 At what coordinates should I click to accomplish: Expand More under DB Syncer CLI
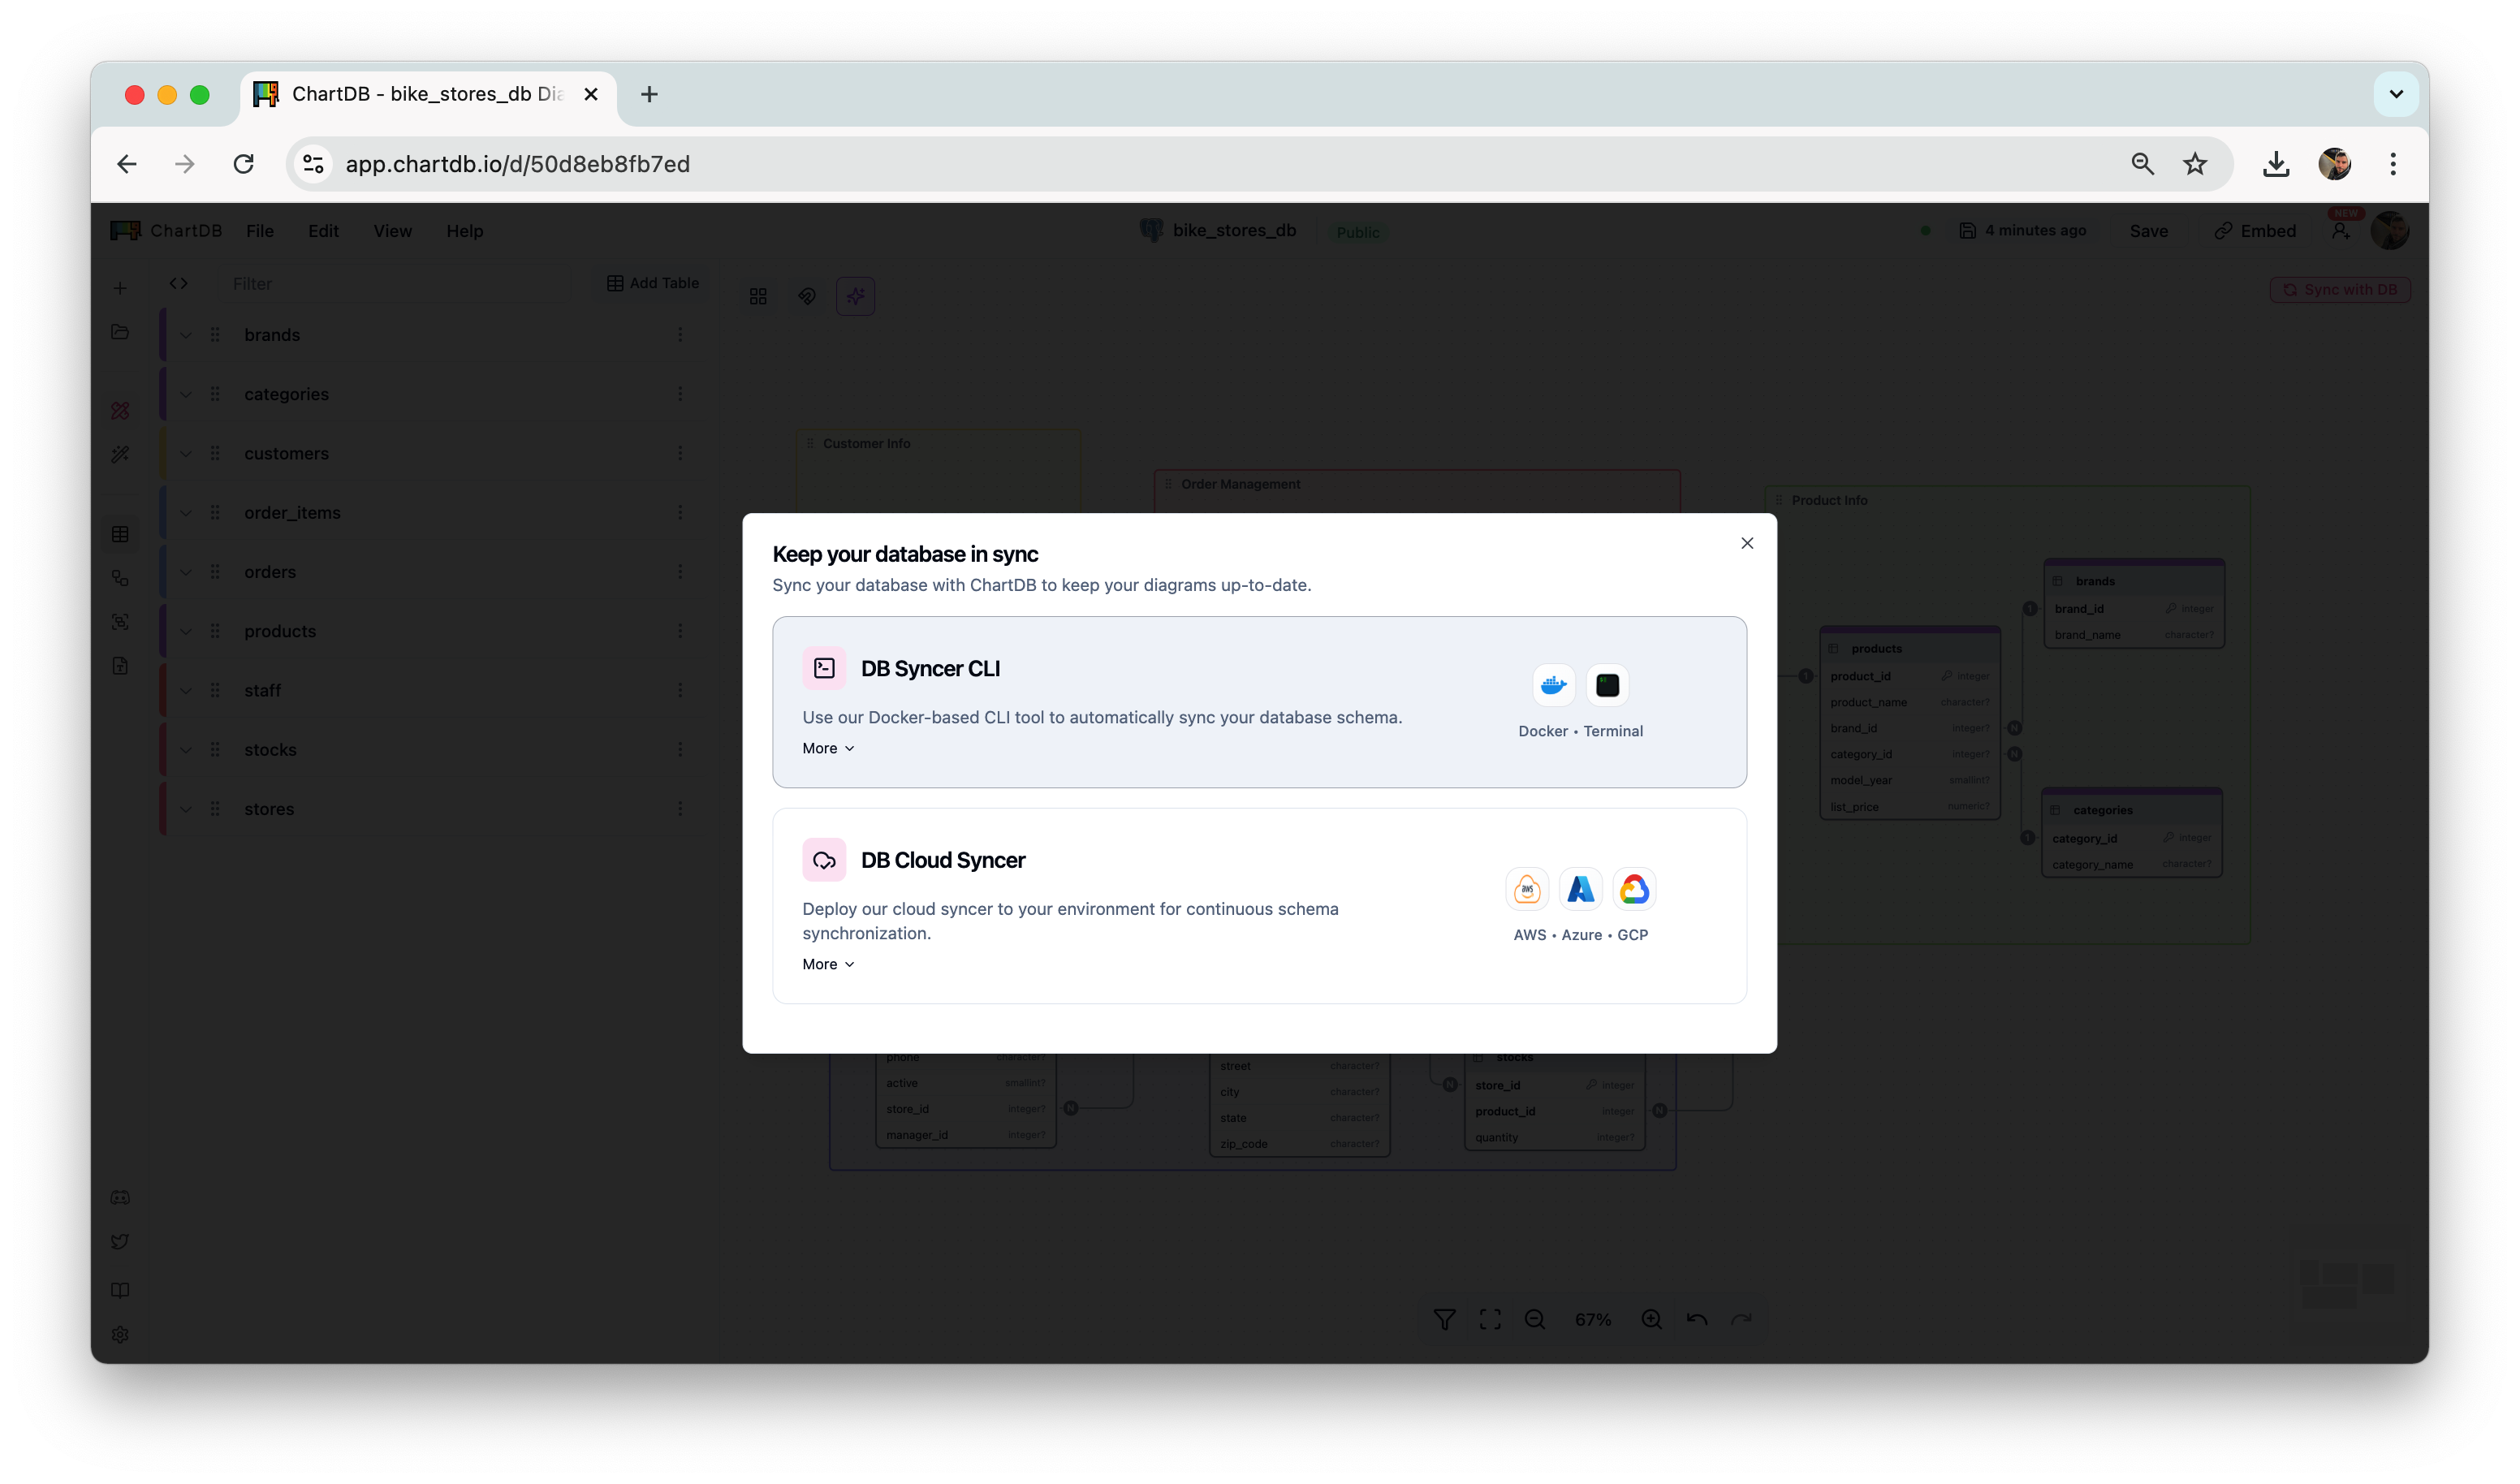tap(828, 748)
